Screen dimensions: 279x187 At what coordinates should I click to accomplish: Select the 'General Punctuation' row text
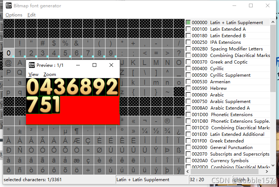pyautogui.click(x=231, y=148)
